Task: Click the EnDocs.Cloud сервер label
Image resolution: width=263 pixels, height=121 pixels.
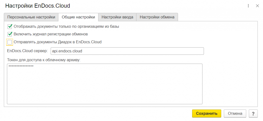Action: pyautogui.click(x=27, y=51)
